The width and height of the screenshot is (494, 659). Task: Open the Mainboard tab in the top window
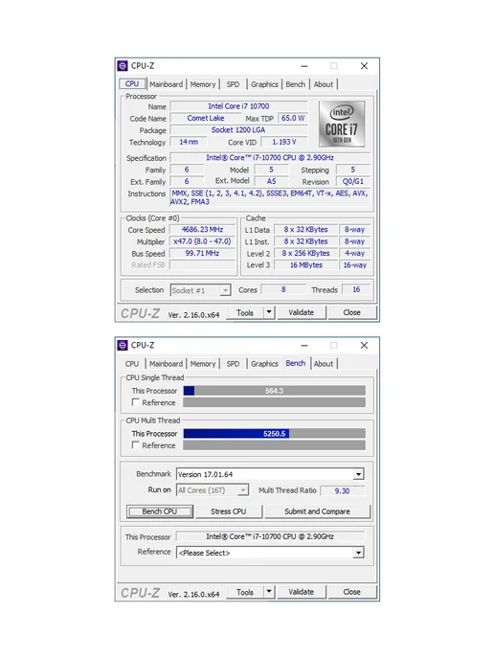point(166,84)
